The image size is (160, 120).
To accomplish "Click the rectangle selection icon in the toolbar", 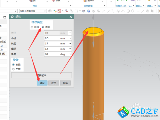I will tap(76, 11).
